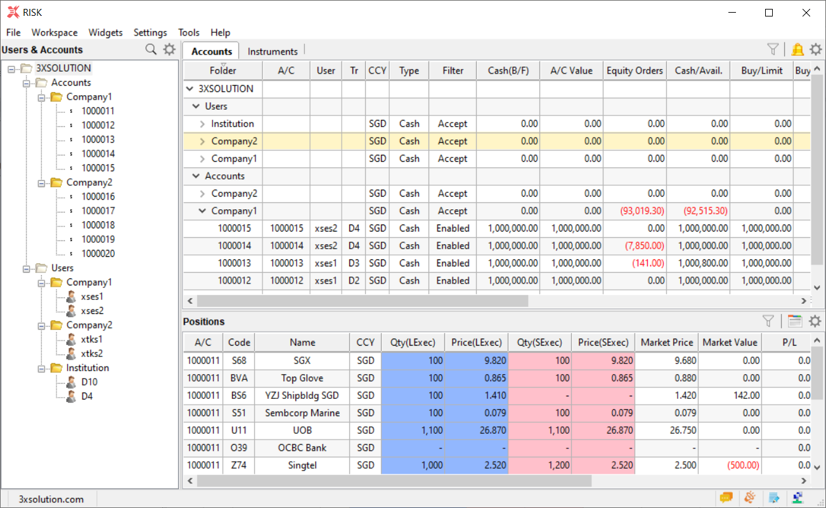Open the Widgets menu
The image size is (826, 508).
[105, 32]
